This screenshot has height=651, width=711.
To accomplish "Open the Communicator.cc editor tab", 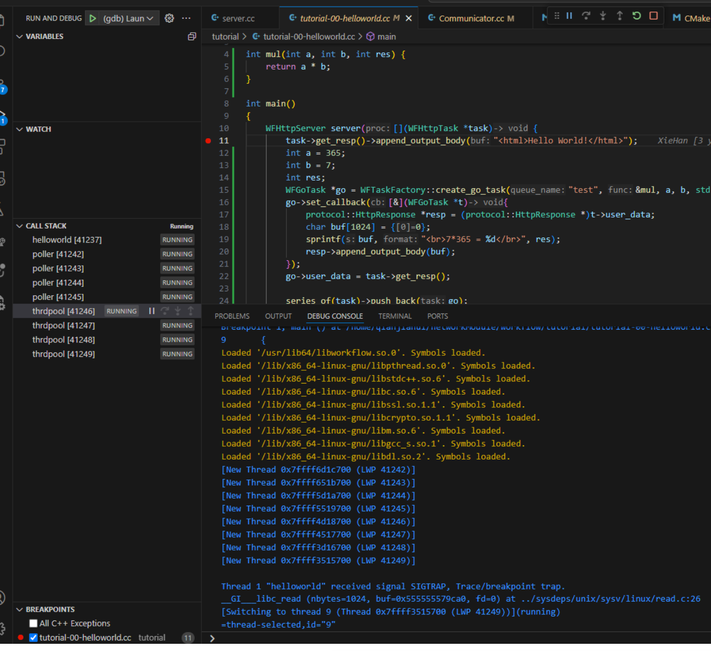I will tap(471, 18).
